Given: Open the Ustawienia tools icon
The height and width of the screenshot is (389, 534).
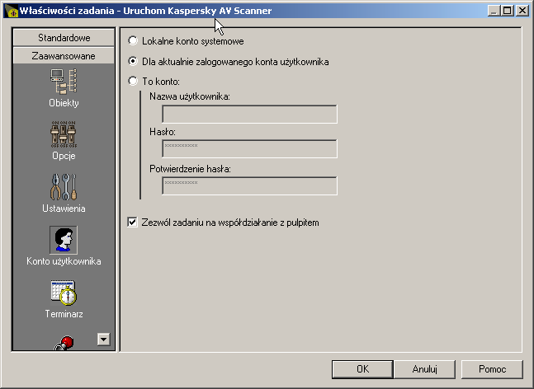Looking at the screenshot, I should click(x=64, y=187).
